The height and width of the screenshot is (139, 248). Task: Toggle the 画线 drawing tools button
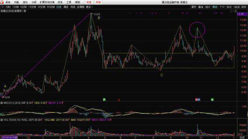pyautogui.click(x=215, y=7)
